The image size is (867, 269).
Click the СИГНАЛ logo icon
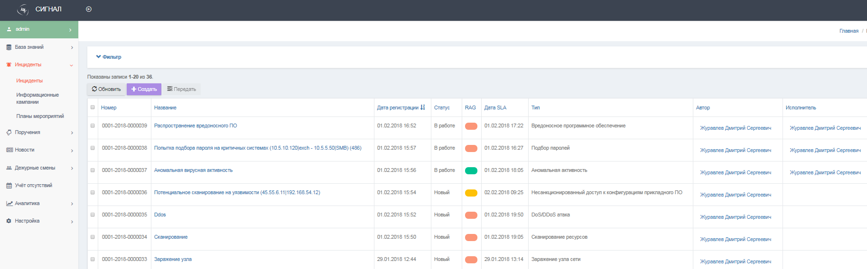23,9
